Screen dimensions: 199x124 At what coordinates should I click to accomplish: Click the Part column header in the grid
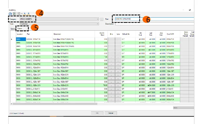[x=39, y=34]
